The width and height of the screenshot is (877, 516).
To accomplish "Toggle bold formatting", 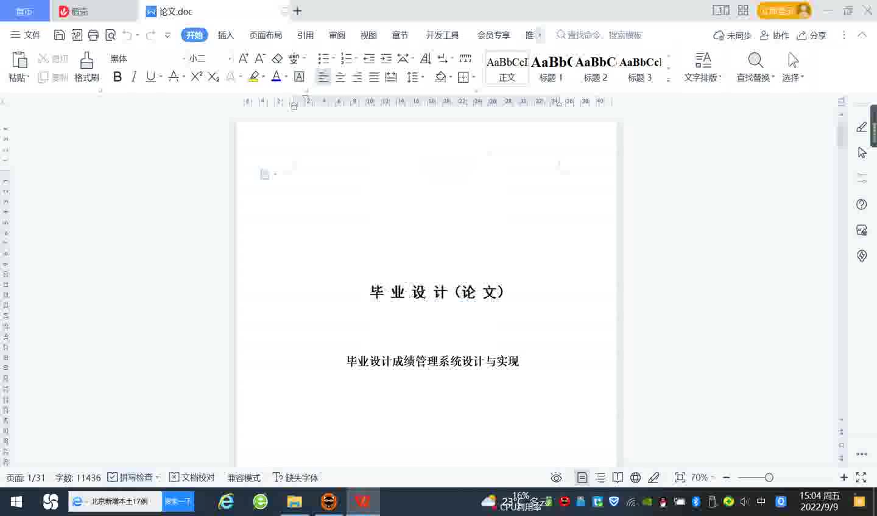I will [118, 77].
